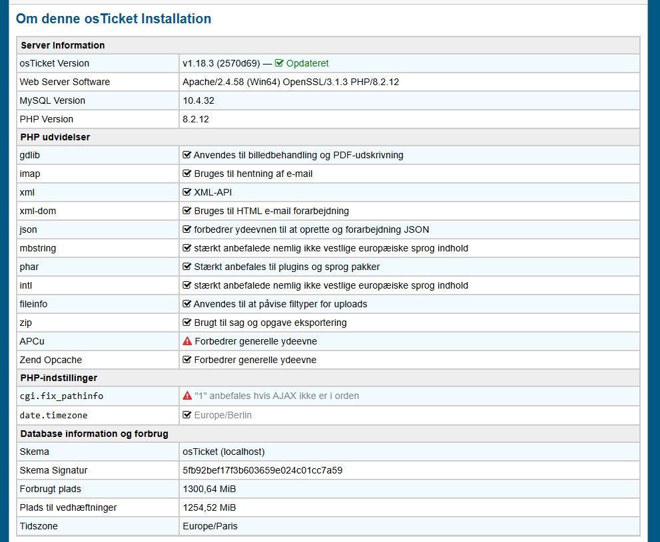Click the xml-dom row check icon

[x=187, y=211]
